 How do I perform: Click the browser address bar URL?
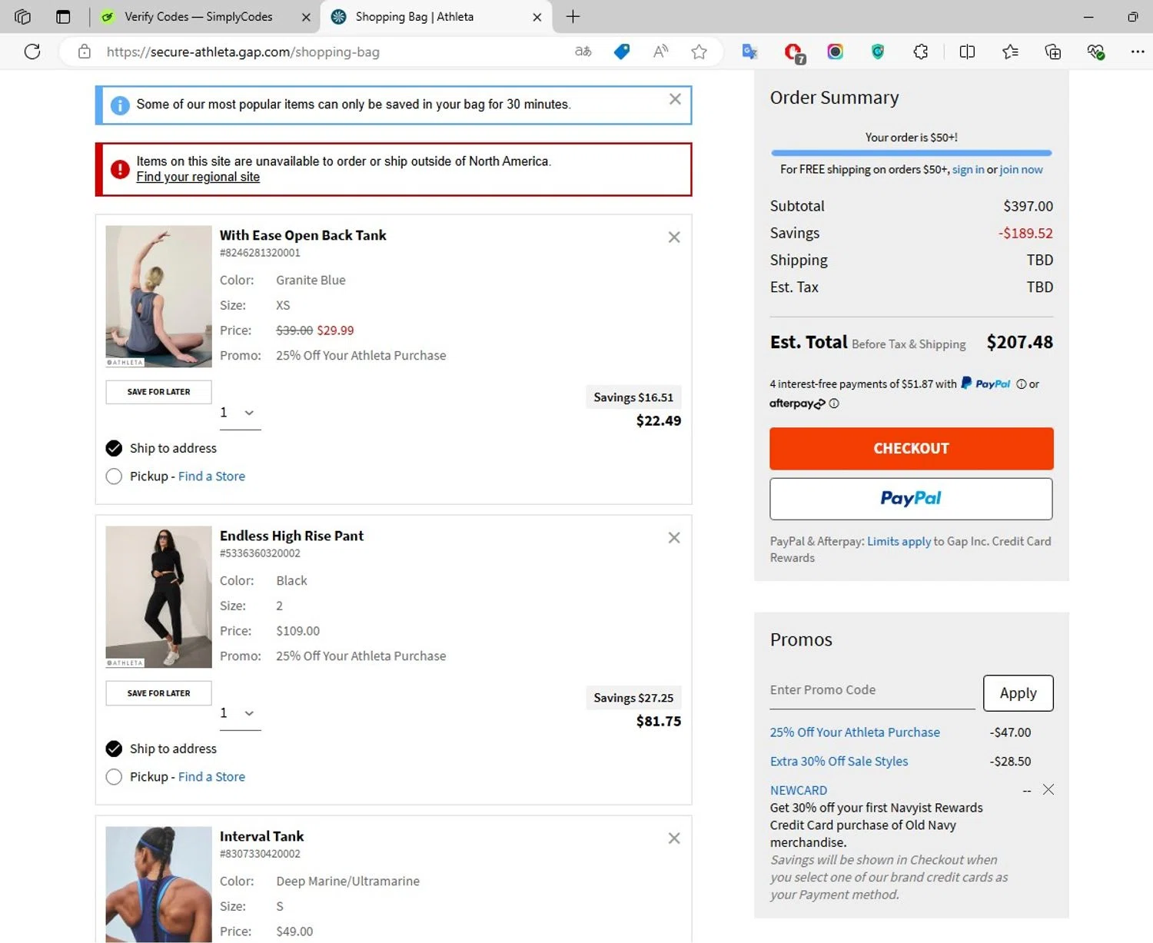243,51
